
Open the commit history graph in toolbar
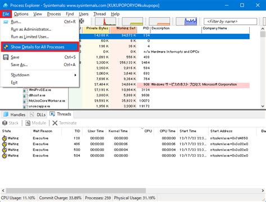click(x=132, y=21)
